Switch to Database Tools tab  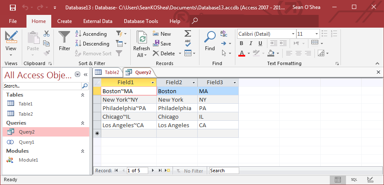coord(141,21)
